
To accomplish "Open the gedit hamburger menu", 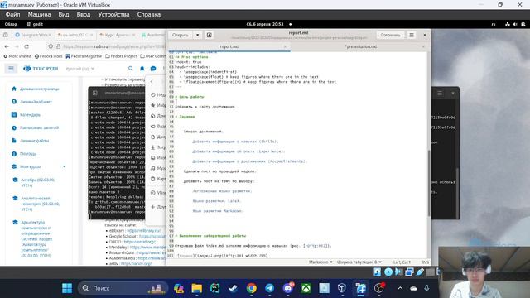I will [x=412, y=35].
